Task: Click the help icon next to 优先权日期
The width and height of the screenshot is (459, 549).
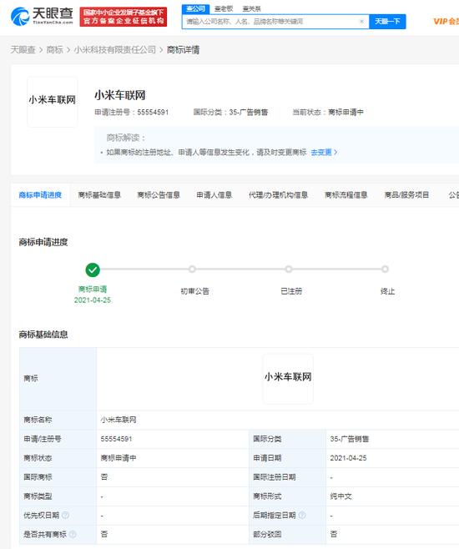Action: [x=65, y=515]
